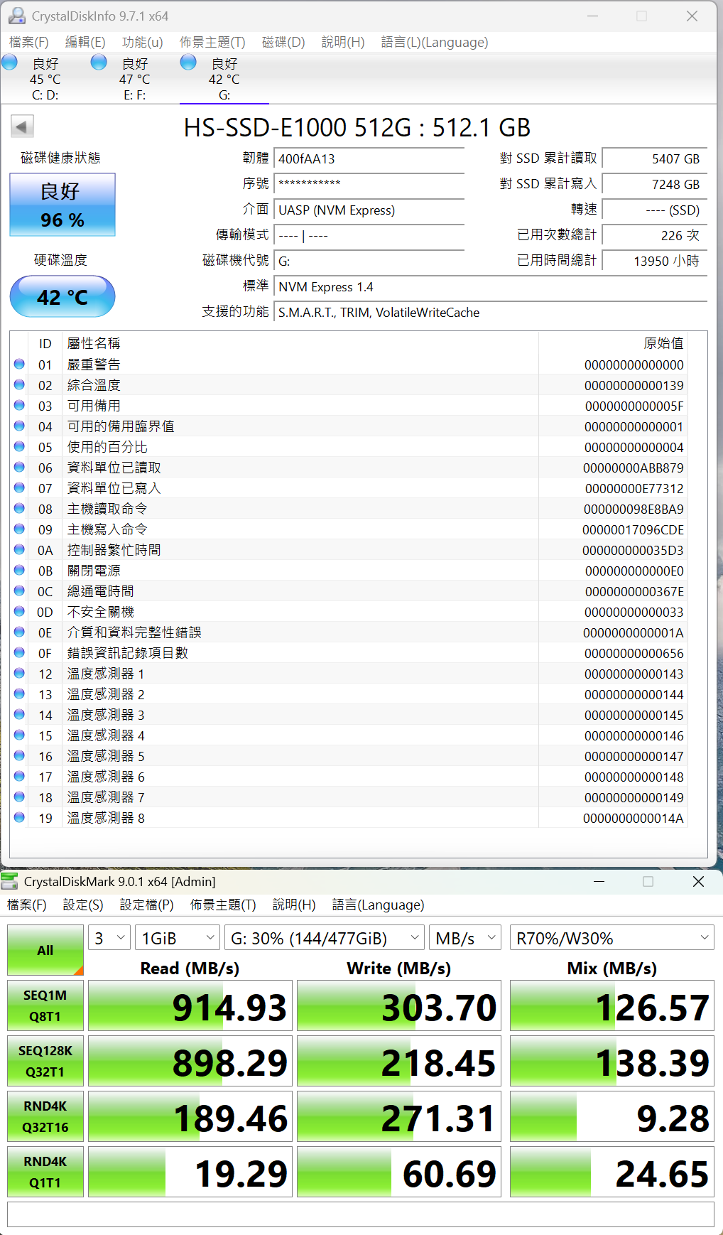Open 佈景主題(T) menu in CrystalDiskInfo

click(x=212, y=43)
